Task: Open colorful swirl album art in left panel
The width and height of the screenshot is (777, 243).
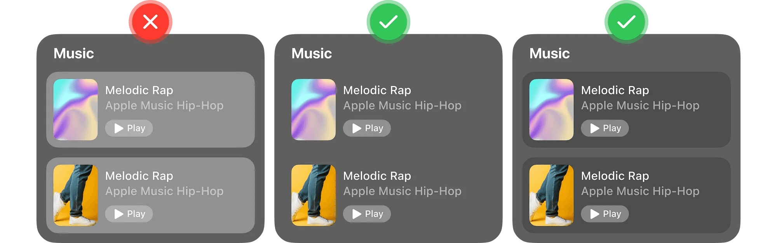Action: pos(75,110)
